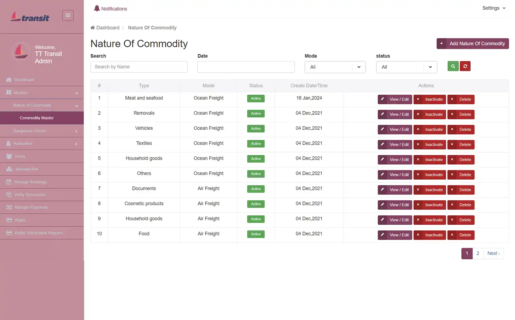Toggle the sidebar hamburger menu icon
Image resolution: width=515 pixels, height=320 pixels.
(68, 15)
